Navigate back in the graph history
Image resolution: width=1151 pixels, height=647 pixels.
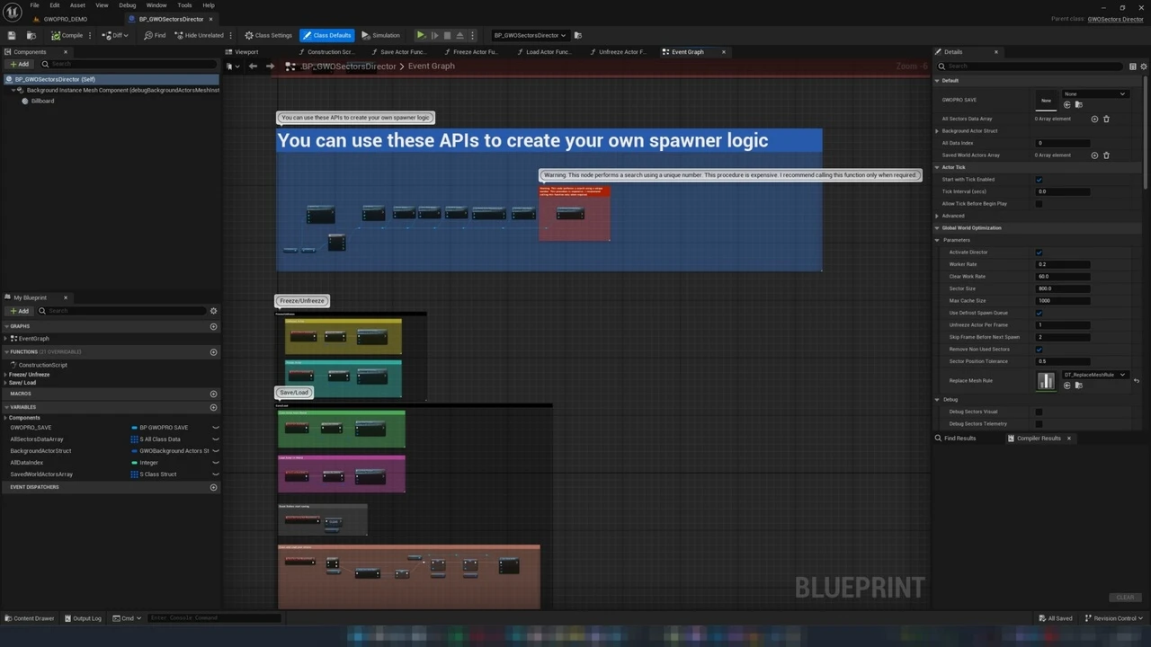[x=253, y=66]
